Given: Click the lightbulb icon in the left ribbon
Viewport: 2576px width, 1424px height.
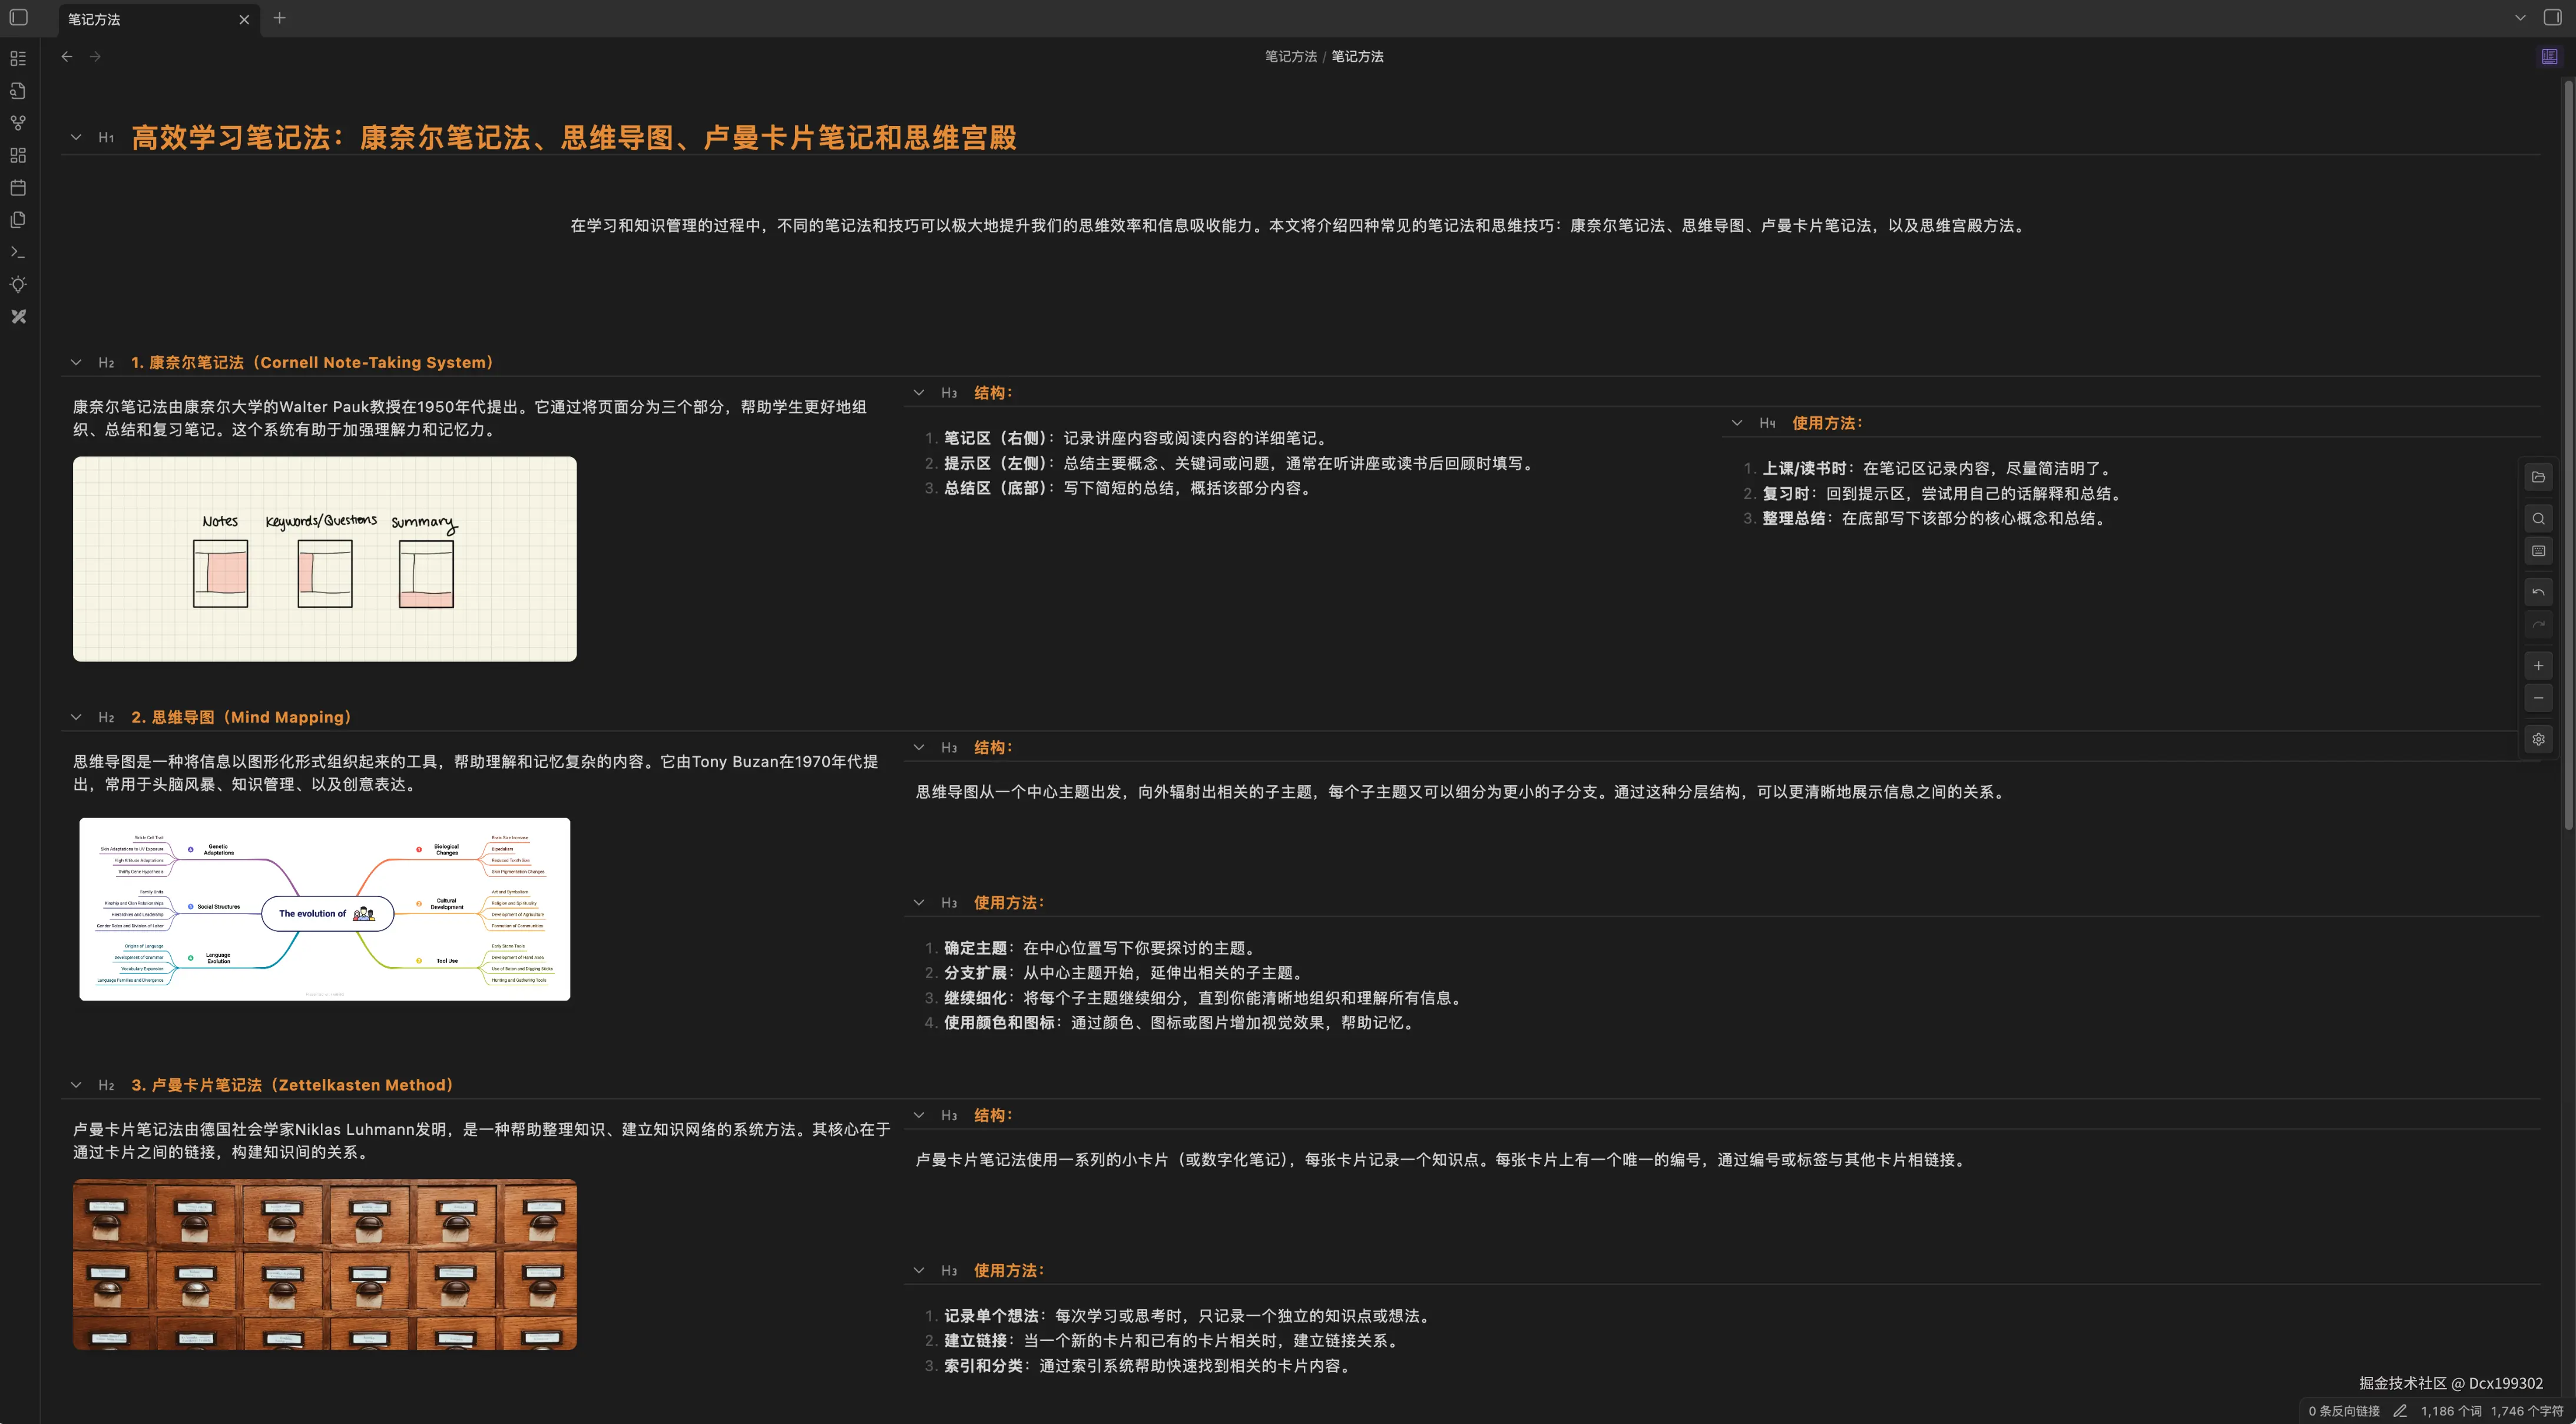Looking at the screenshot, I should pos(18,284).
